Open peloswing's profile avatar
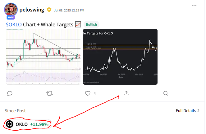 click(11, 9)
